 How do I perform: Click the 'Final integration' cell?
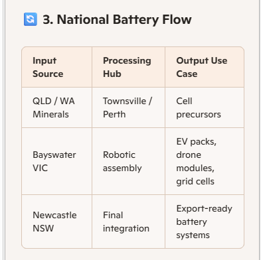[128, 222]
